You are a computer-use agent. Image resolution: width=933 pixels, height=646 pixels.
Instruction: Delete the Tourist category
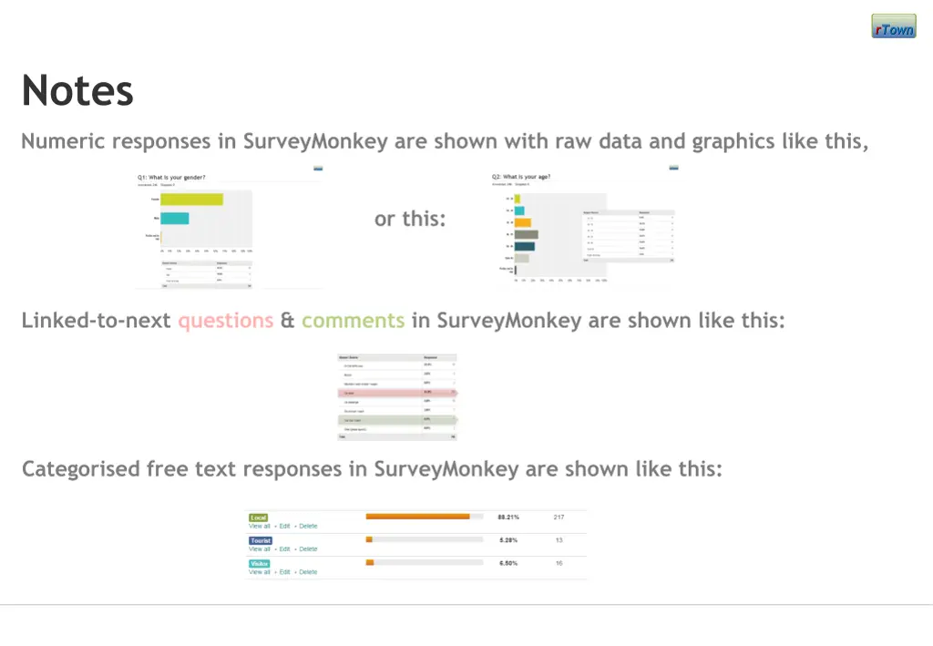309,549
